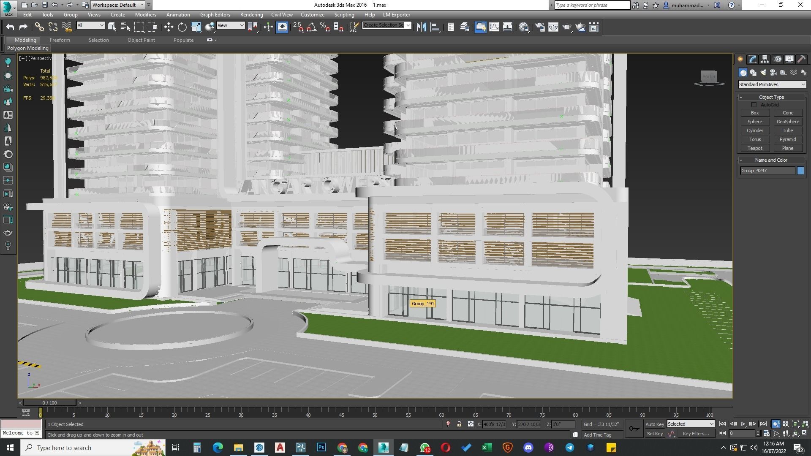
Task: Click the object name field Group_4297
Action: (x=767, y=171)
